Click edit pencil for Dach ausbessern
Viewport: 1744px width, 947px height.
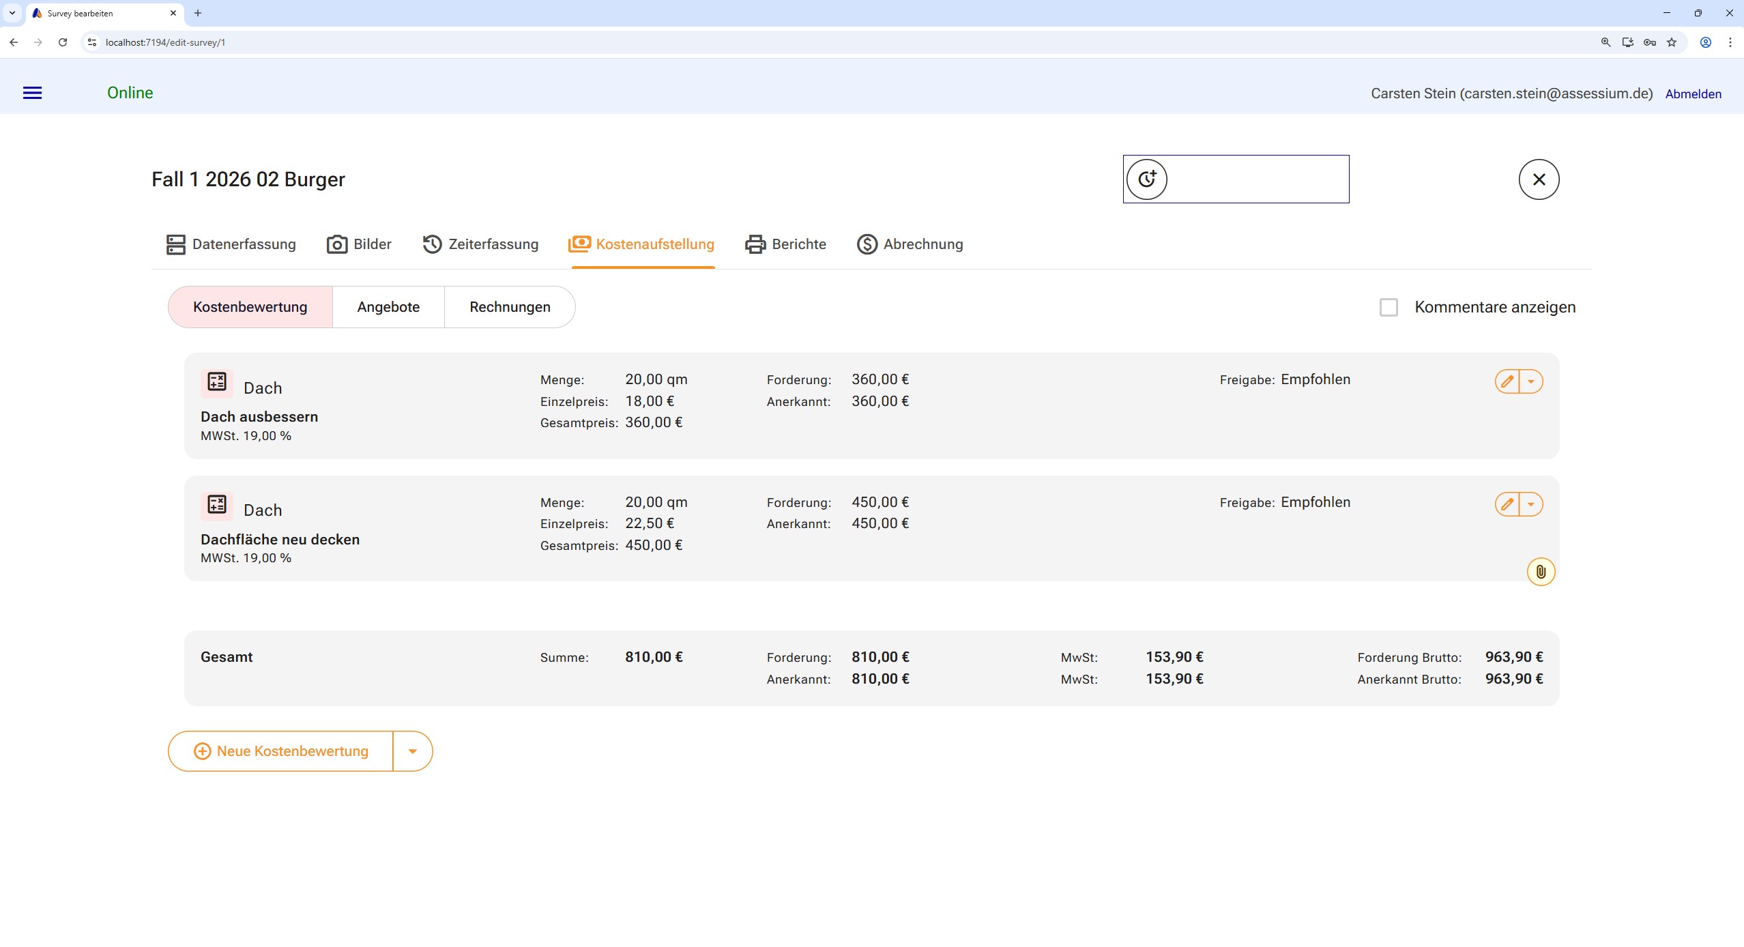[1507, 381]
